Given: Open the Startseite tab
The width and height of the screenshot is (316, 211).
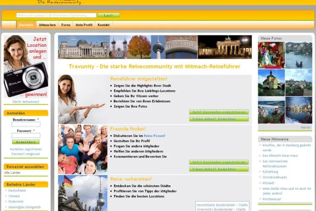Looking at the screenshot, I should coord(26,25).
